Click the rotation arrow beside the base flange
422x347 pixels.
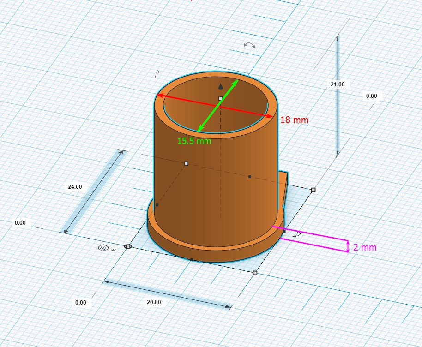click(x=296, y=235)
